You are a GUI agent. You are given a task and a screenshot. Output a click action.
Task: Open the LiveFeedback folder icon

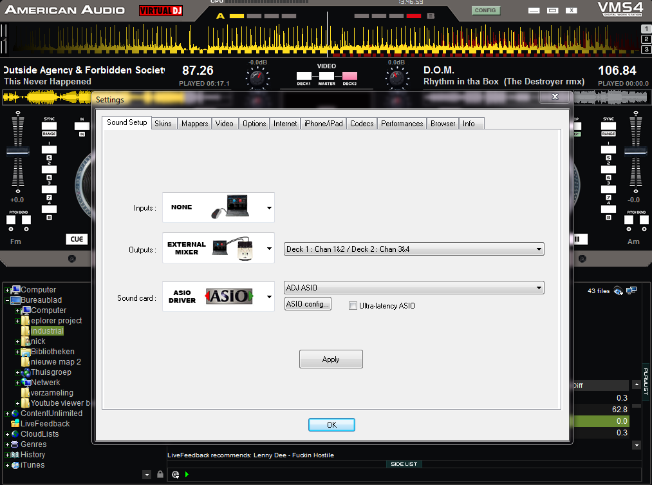pyautogui.click(x=15, y=423)
